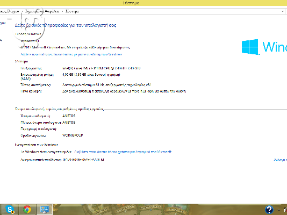Viewport: 287px width, 215px height.
Task: Go to the Control Panel 'Ελέγχου' breadcrumb
Action: (9, 11)
